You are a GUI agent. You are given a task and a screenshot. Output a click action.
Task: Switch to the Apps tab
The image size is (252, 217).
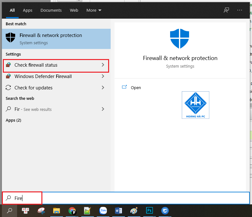[28, 10]
